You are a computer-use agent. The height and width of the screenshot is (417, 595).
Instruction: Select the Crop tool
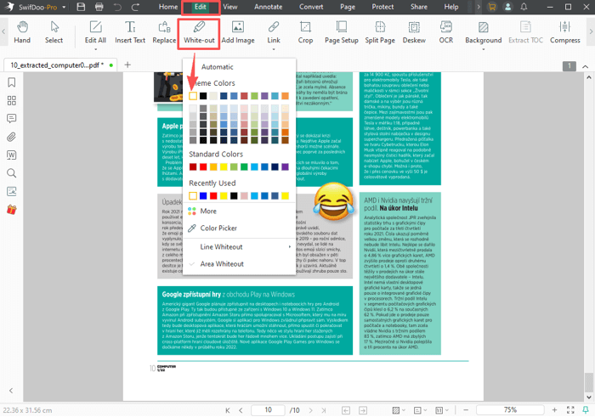[x=305, y=32]
